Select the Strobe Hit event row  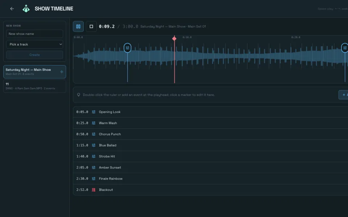[x=210, y=156]
